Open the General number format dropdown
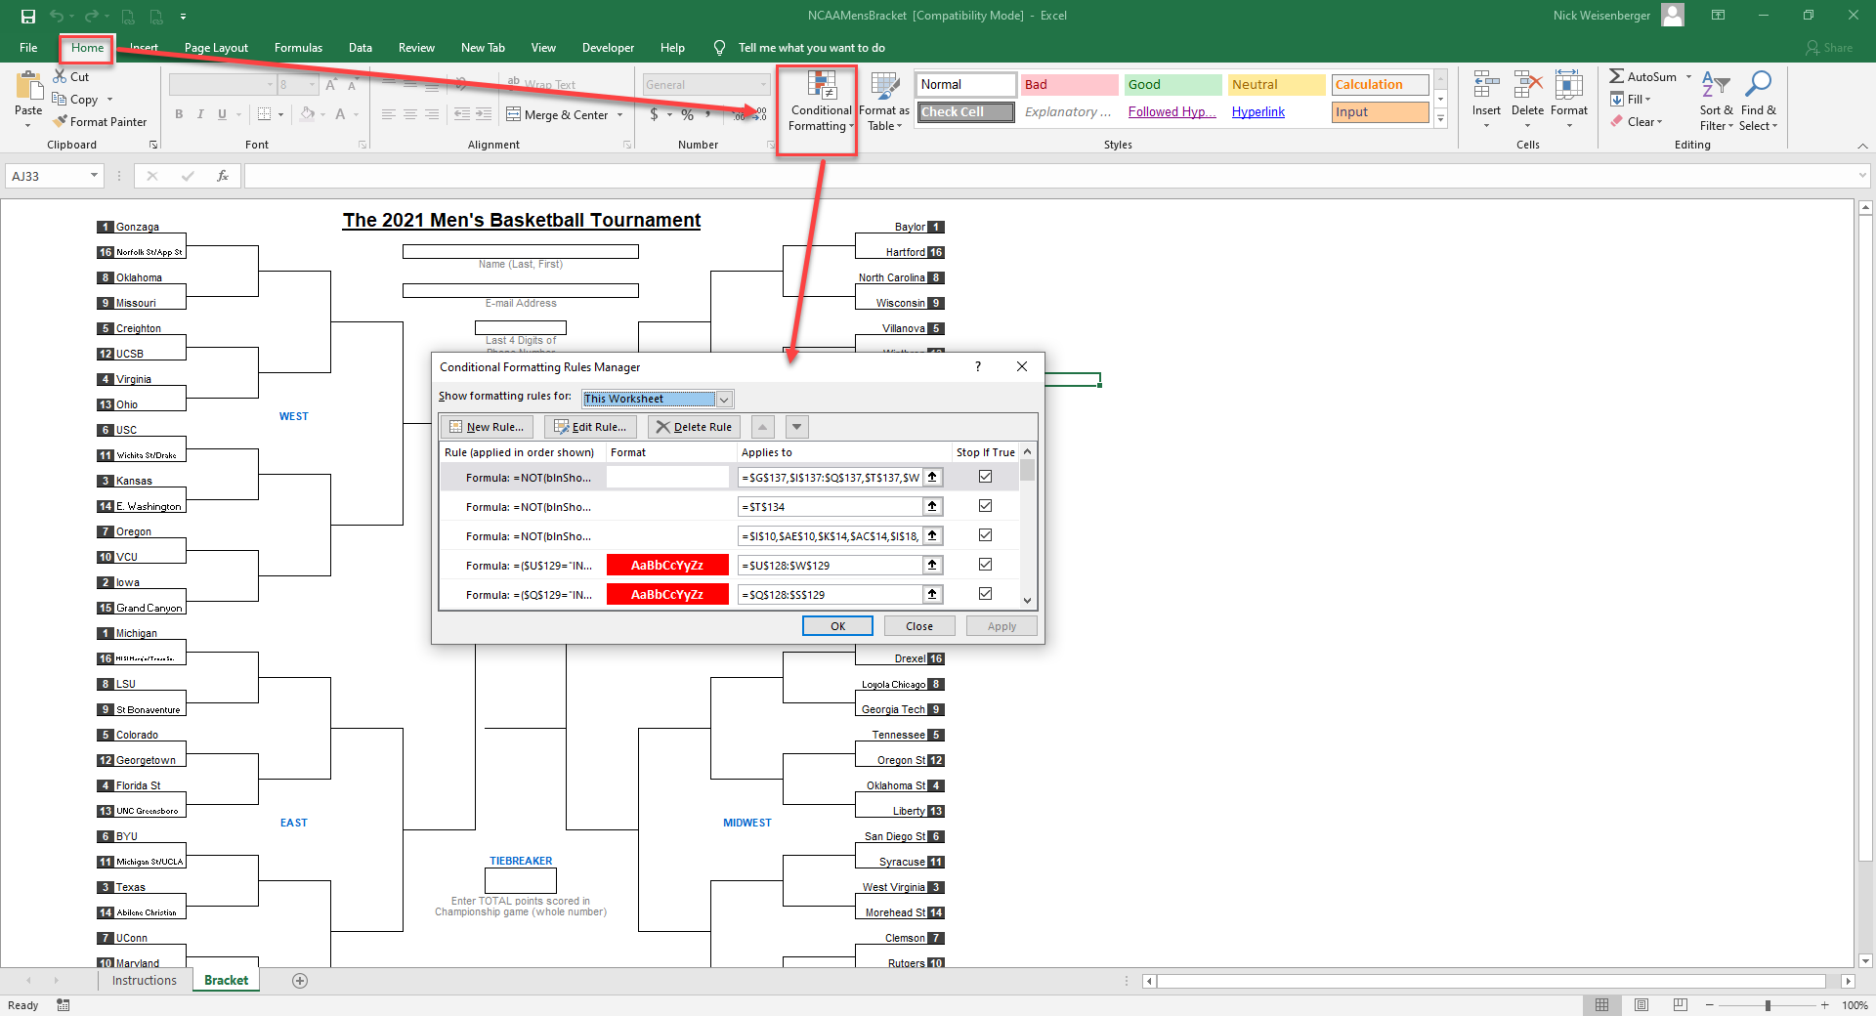The image size is (1876, 1016). click(763, 84)
